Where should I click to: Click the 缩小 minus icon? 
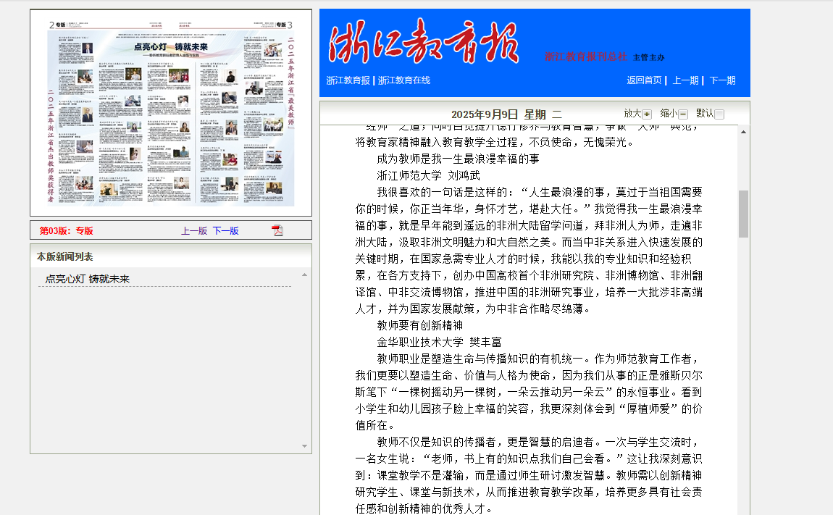pos(683,114)
